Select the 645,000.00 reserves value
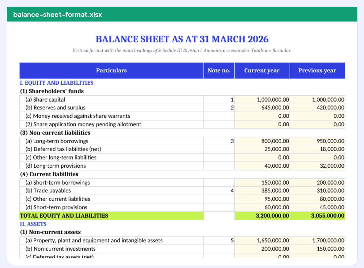 [x=262, y=108]
